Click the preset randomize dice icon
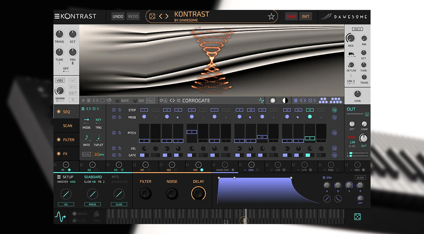Viewport: 424px width, 234px height. 152,17
